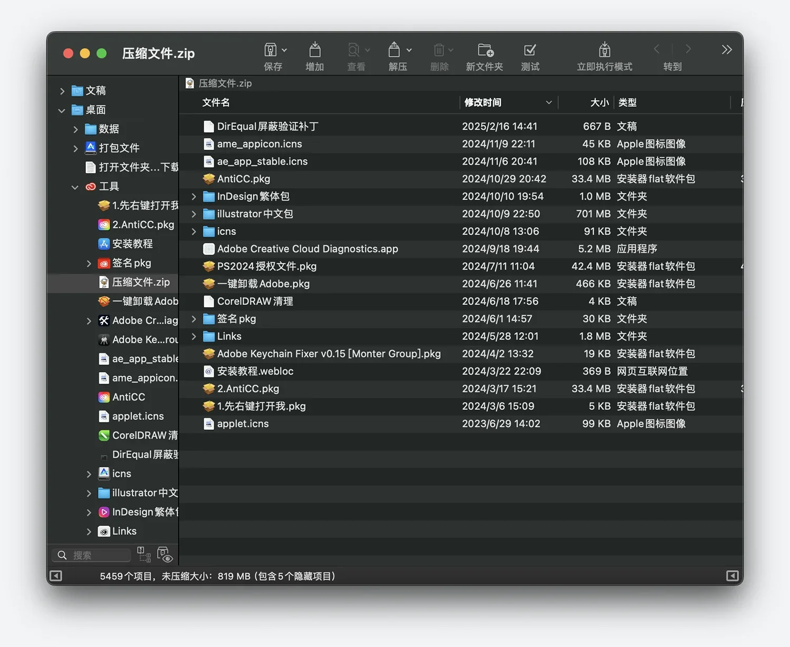
Task: Open dropdown arrow next to 保存
Action: tap(284, 50)
